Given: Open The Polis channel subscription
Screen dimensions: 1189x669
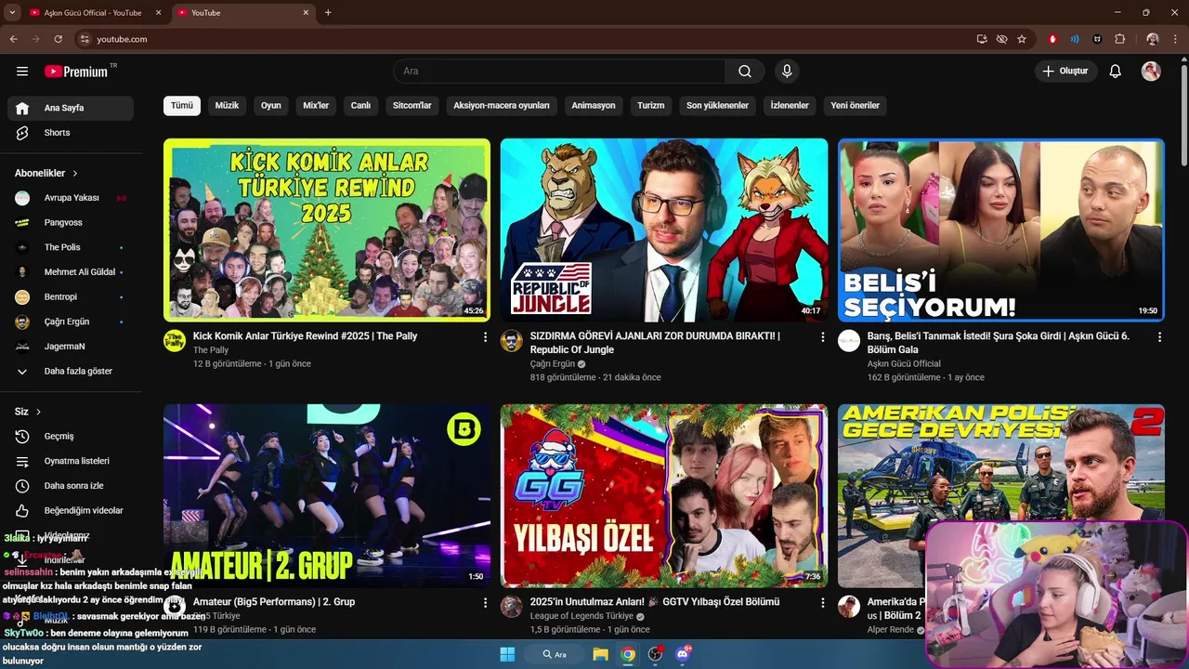Looking at the screenshot, I should pos(71,247).
